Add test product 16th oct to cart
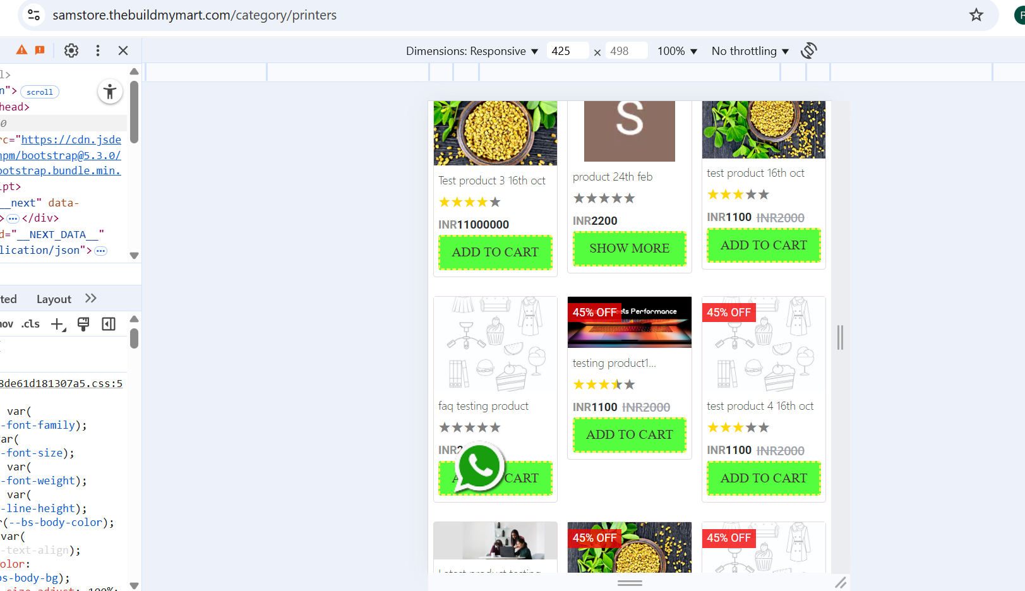Image resolution: width=1025 pixels, height=591 pixels. coord(764,245)
